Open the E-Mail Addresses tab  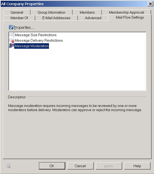[x=56, y=18]
